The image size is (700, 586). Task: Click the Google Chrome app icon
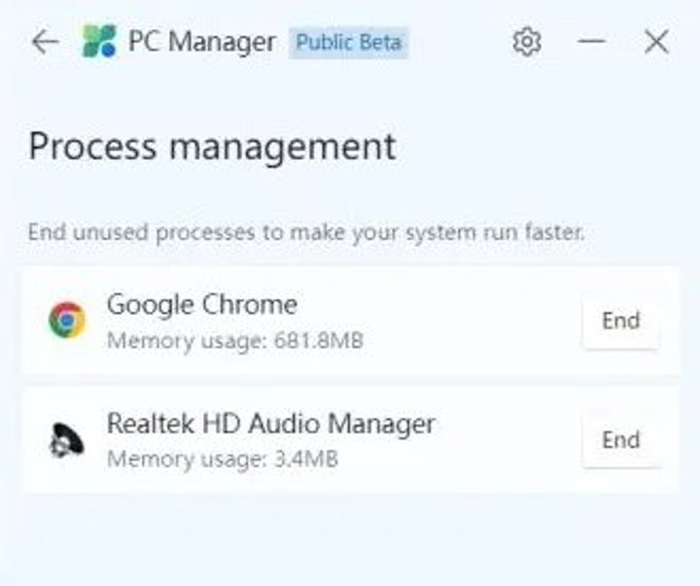tap(67, 319)
